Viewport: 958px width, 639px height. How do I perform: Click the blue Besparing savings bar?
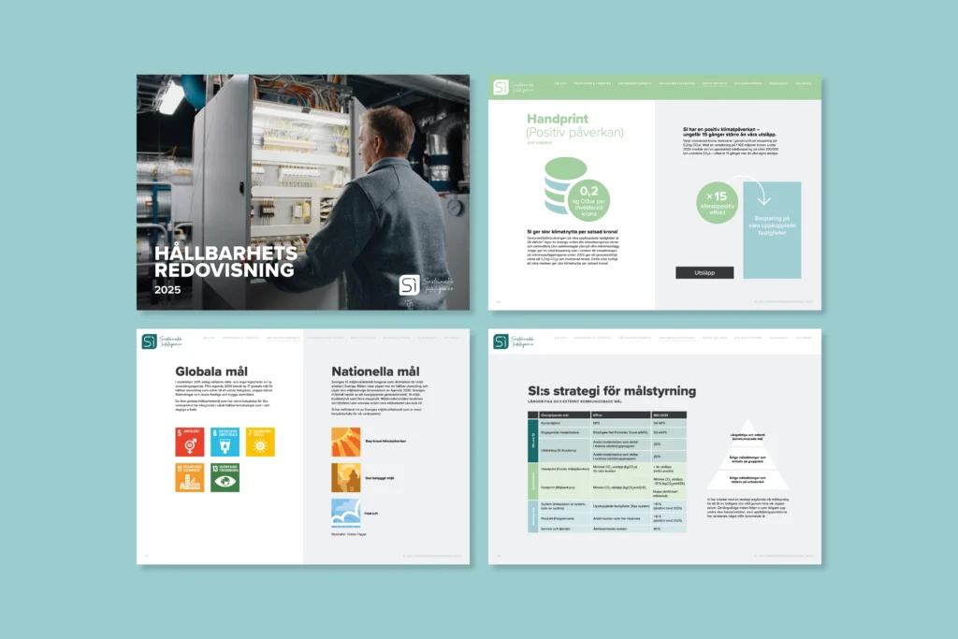pyautogui.click(x=771, y=230)
